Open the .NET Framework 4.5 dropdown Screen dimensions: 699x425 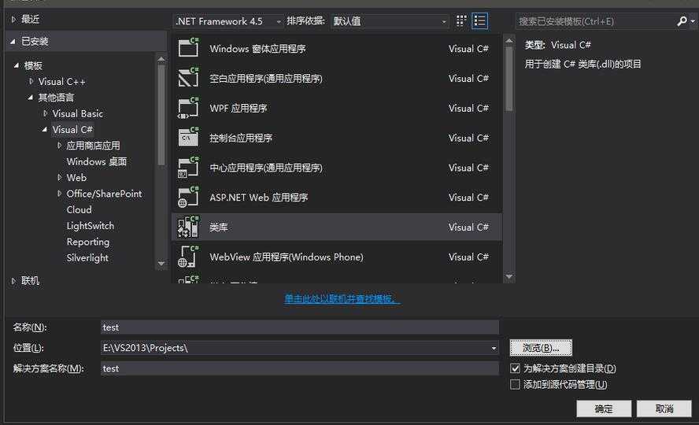tap(228, 21)
